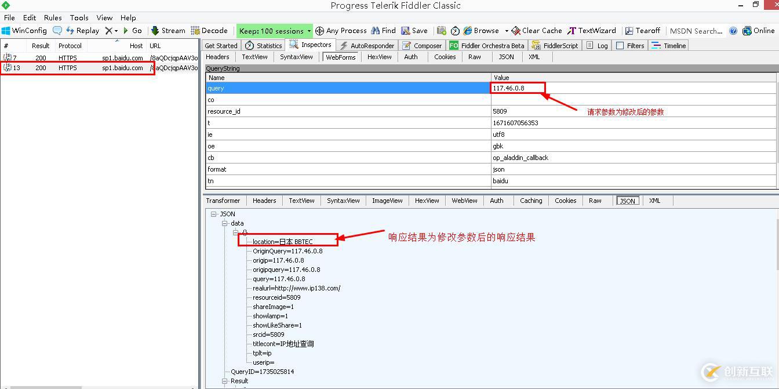Open the TextWizard tool
The width and height of the screenshot is (779, 389).
592,31
